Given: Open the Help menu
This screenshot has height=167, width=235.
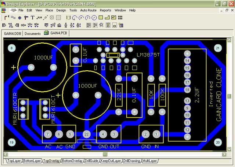Looking at the screenshot, I should click(132, 10).
